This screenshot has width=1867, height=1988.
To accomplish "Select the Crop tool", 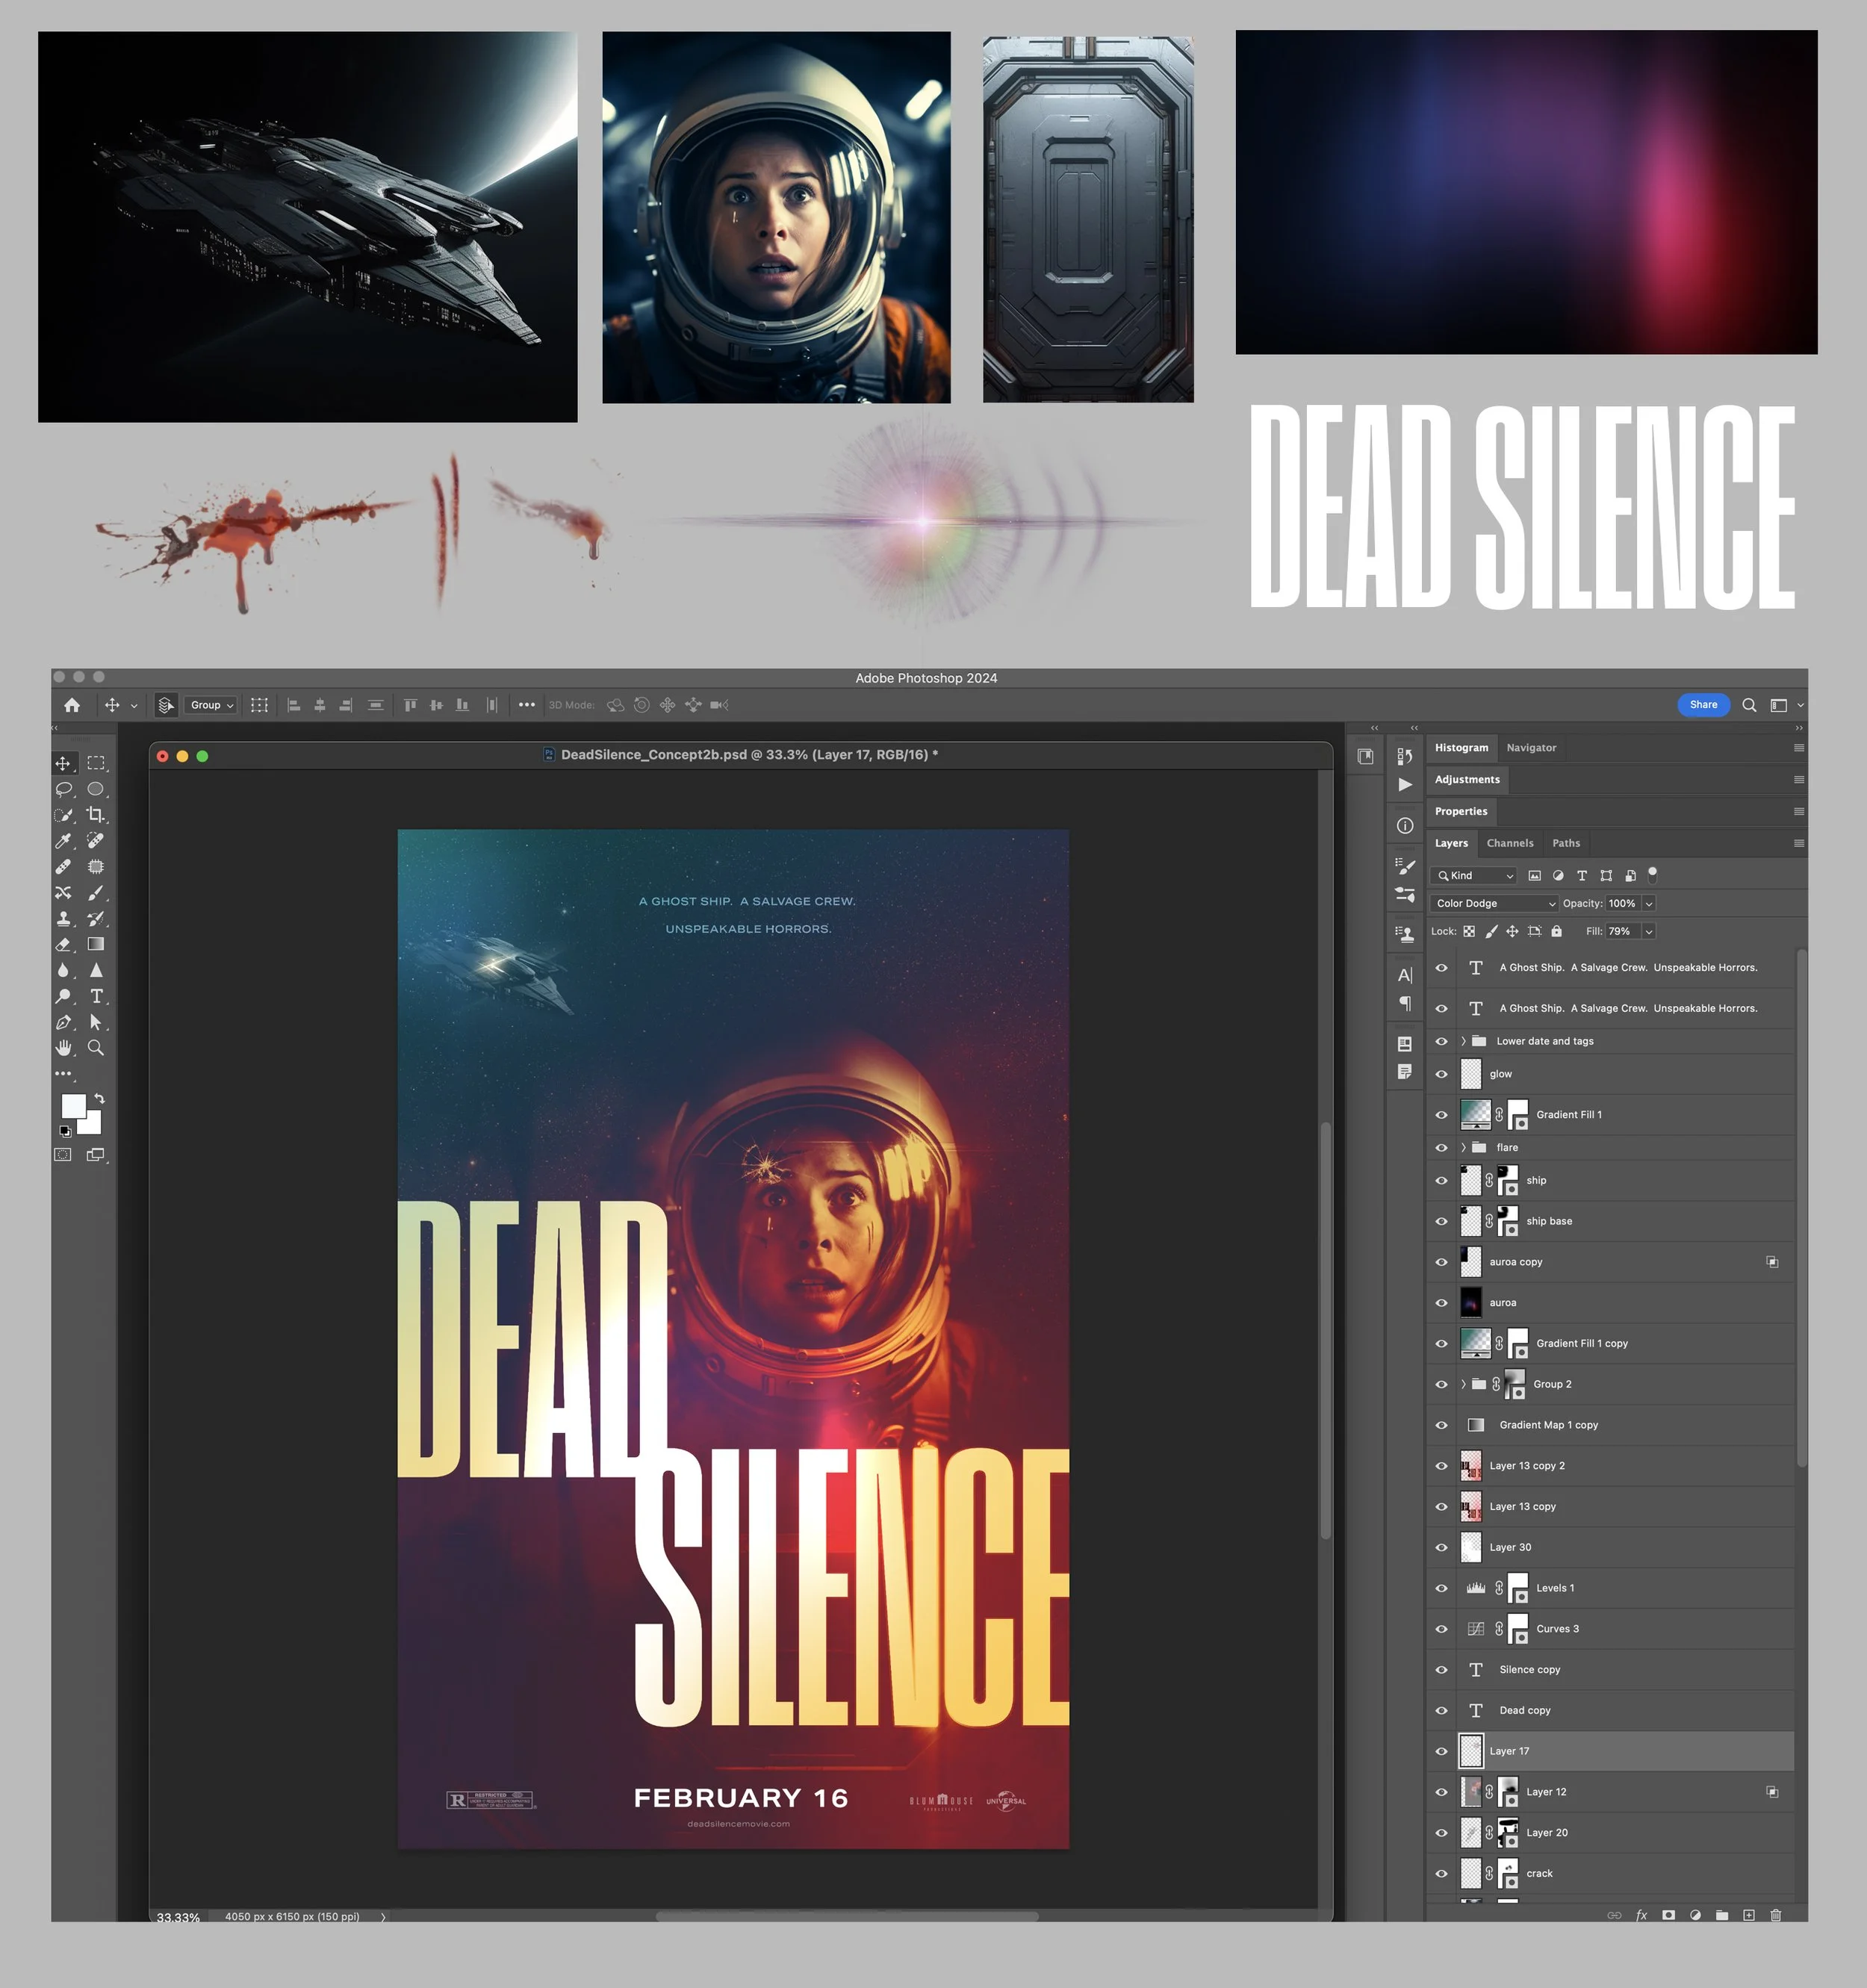I will coord(95,815).
